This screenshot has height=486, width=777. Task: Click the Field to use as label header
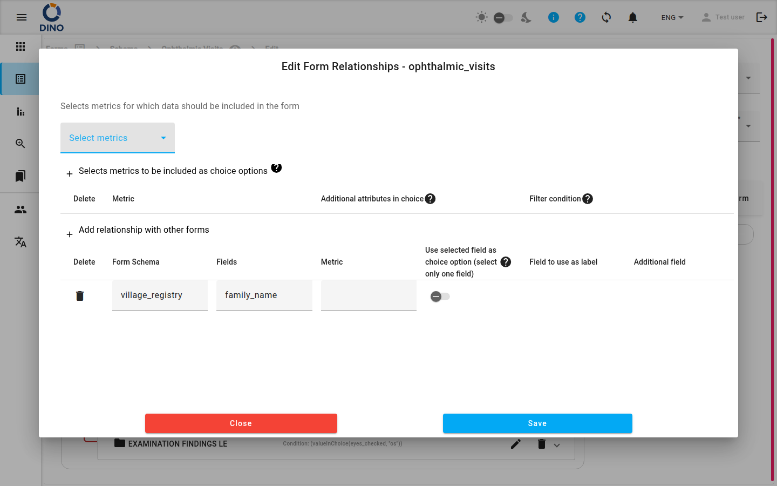[563, 262]
